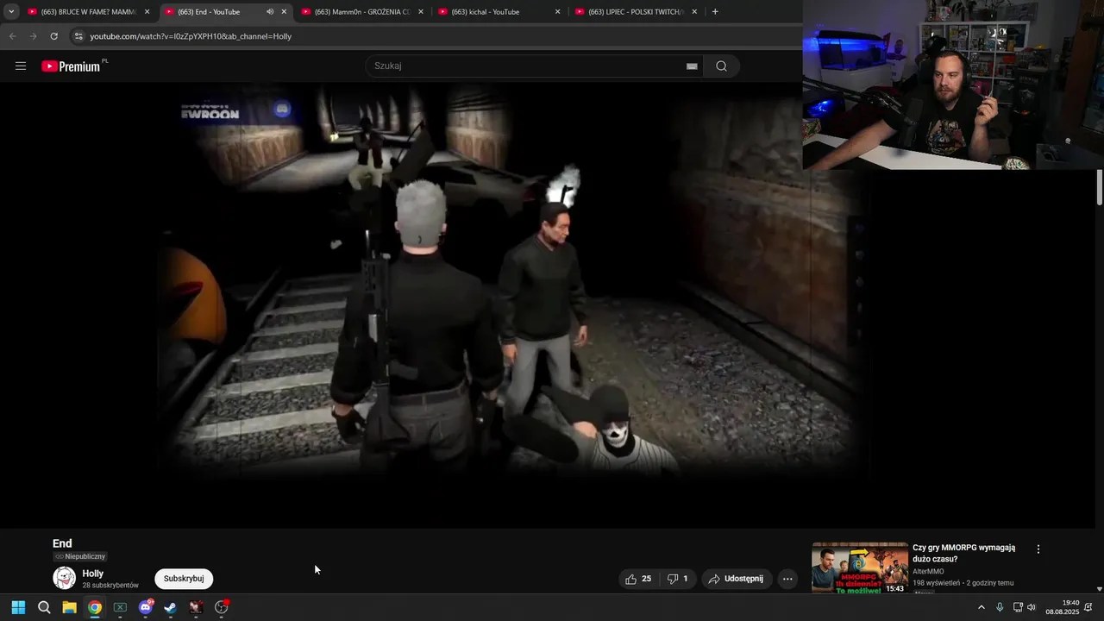Open a new browser tab
The image size is (1104, 621).
tap(715, 12)
